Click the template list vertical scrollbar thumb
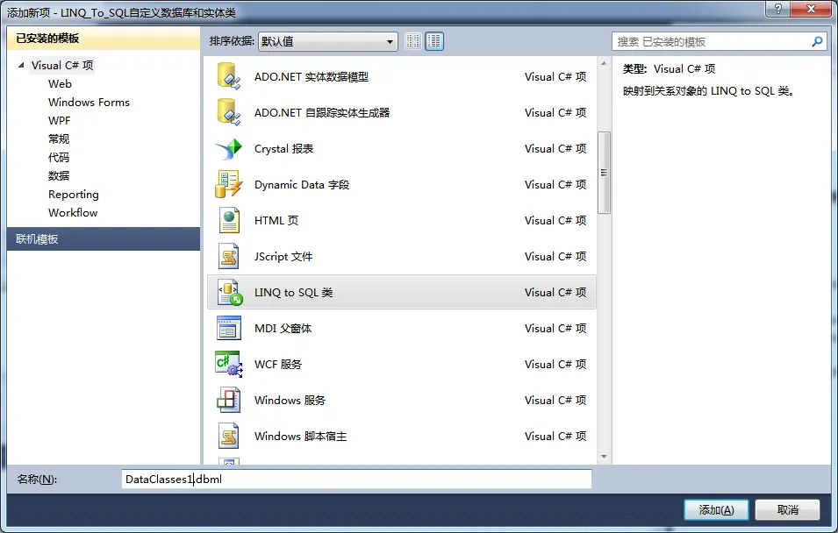Viewport: 838px width, 533px height. pyautogui.click(x=604, y=173)
